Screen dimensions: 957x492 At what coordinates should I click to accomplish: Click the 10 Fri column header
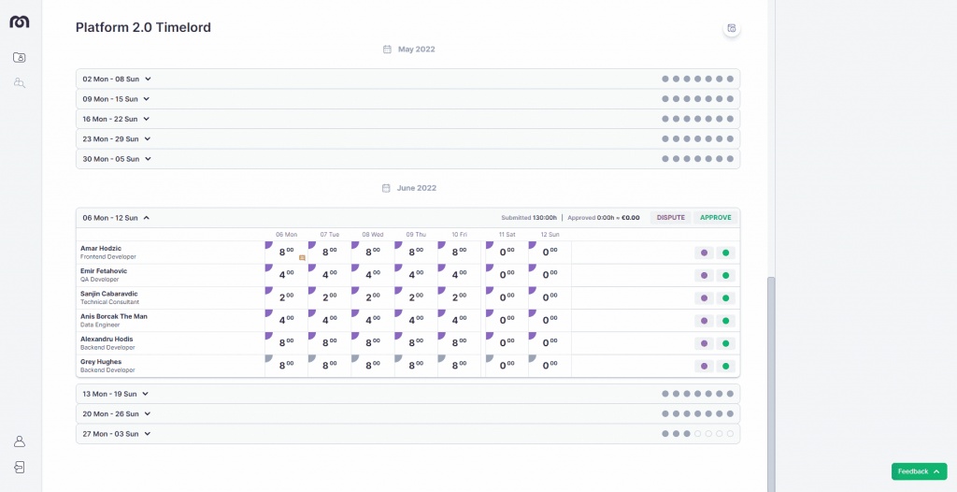(461, 235)
